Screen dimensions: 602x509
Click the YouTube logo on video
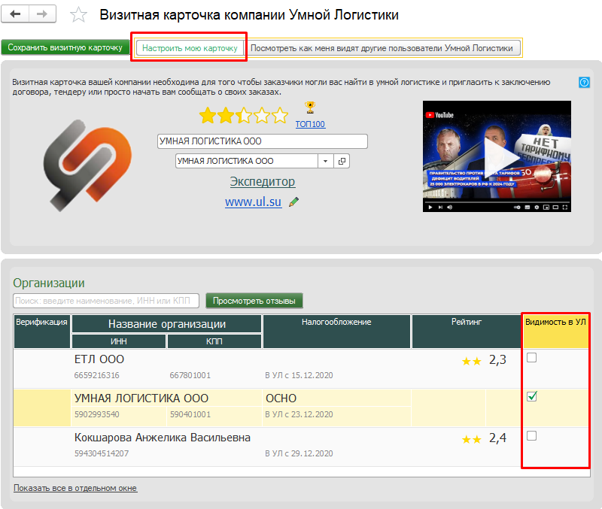click(x=439, y=115)
